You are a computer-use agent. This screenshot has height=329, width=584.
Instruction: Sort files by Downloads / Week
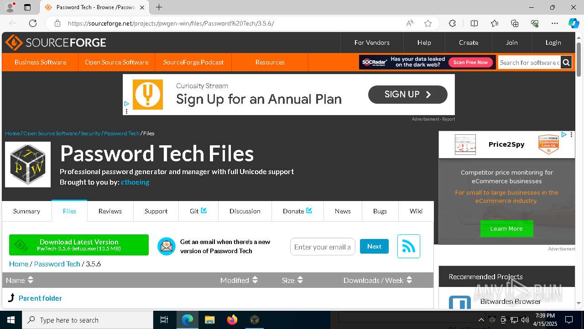click(378, 280)
